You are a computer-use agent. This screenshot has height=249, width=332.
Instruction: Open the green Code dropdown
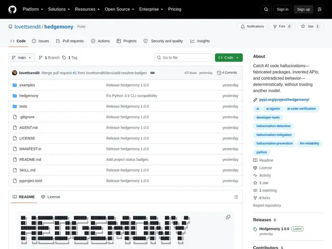coord(229,58)
